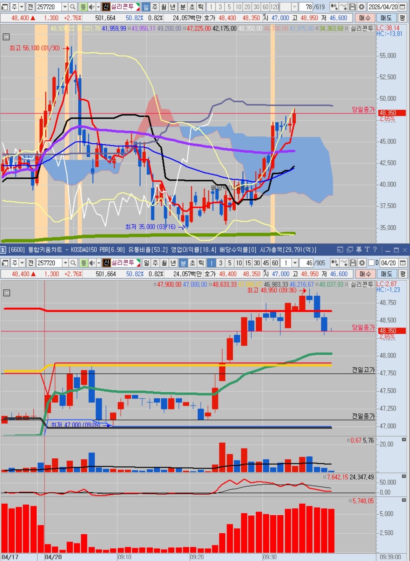
Task: Switch upper chart to 주 (weekly) period
Action: [155, 7]
